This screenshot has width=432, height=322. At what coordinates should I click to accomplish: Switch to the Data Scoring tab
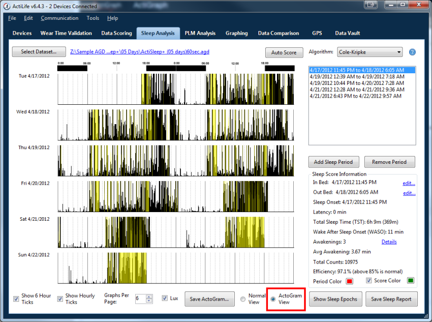(x=116, y=33)
